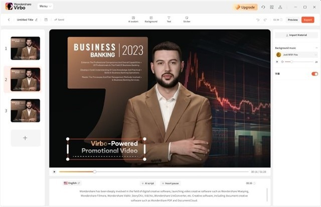Expand the Just With You music dropdown

(315, 55)
